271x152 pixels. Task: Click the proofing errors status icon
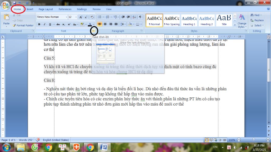pos(38,140)
